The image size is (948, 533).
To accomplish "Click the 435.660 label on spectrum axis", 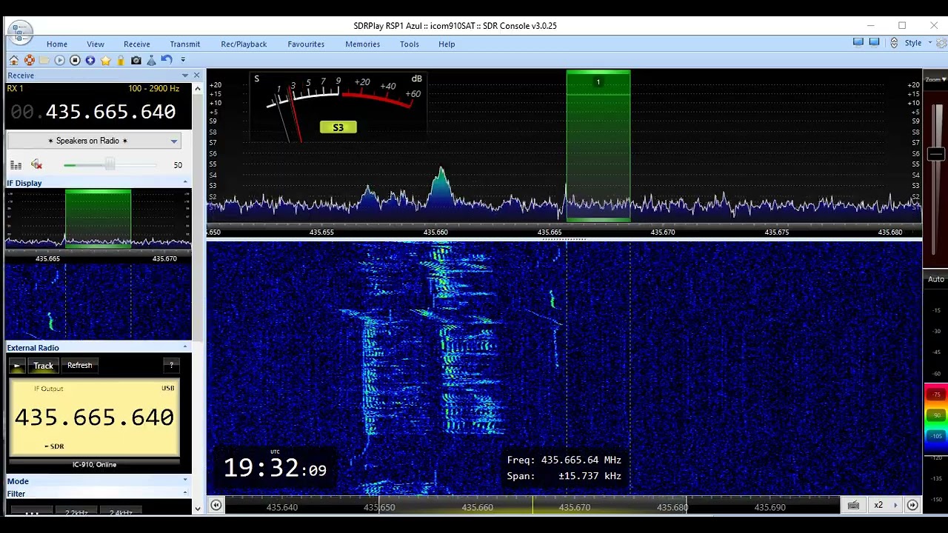I will coord(435,232).
